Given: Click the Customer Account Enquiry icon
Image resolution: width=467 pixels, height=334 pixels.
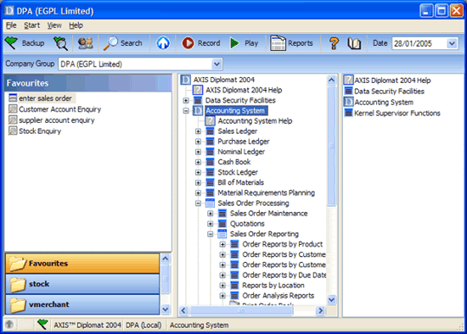Looking at the screenshot, I should click(13, 109).
